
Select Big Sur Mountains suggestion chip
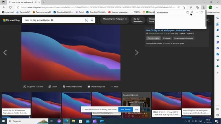[138, 20]
